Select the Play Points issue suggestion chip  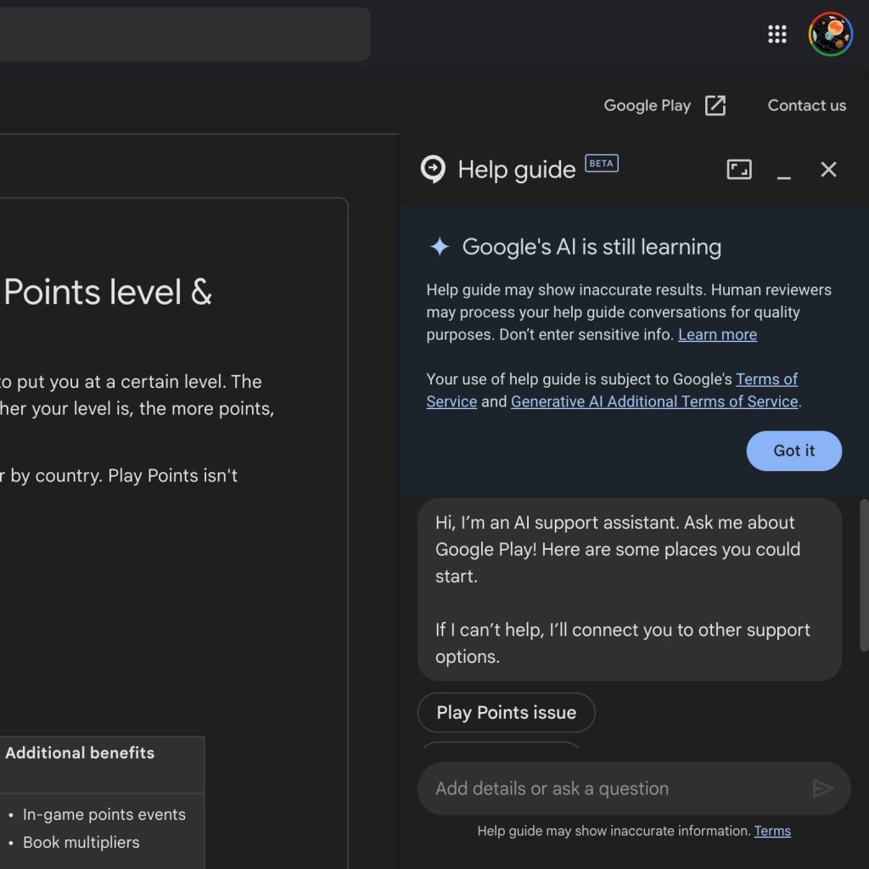(x=506, y=713)
